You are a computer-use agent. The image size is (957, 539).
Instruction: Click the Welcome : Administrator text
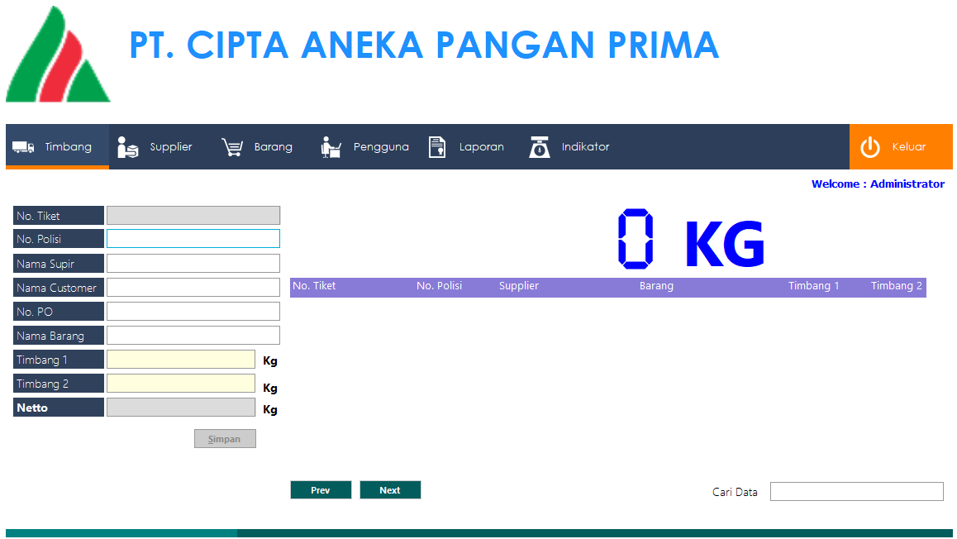[x=878, y=184]
